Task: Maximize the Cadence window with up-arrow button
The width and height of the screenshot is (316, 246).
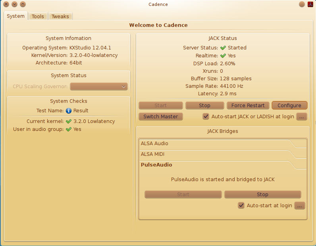Action: [x=23, y=4]
